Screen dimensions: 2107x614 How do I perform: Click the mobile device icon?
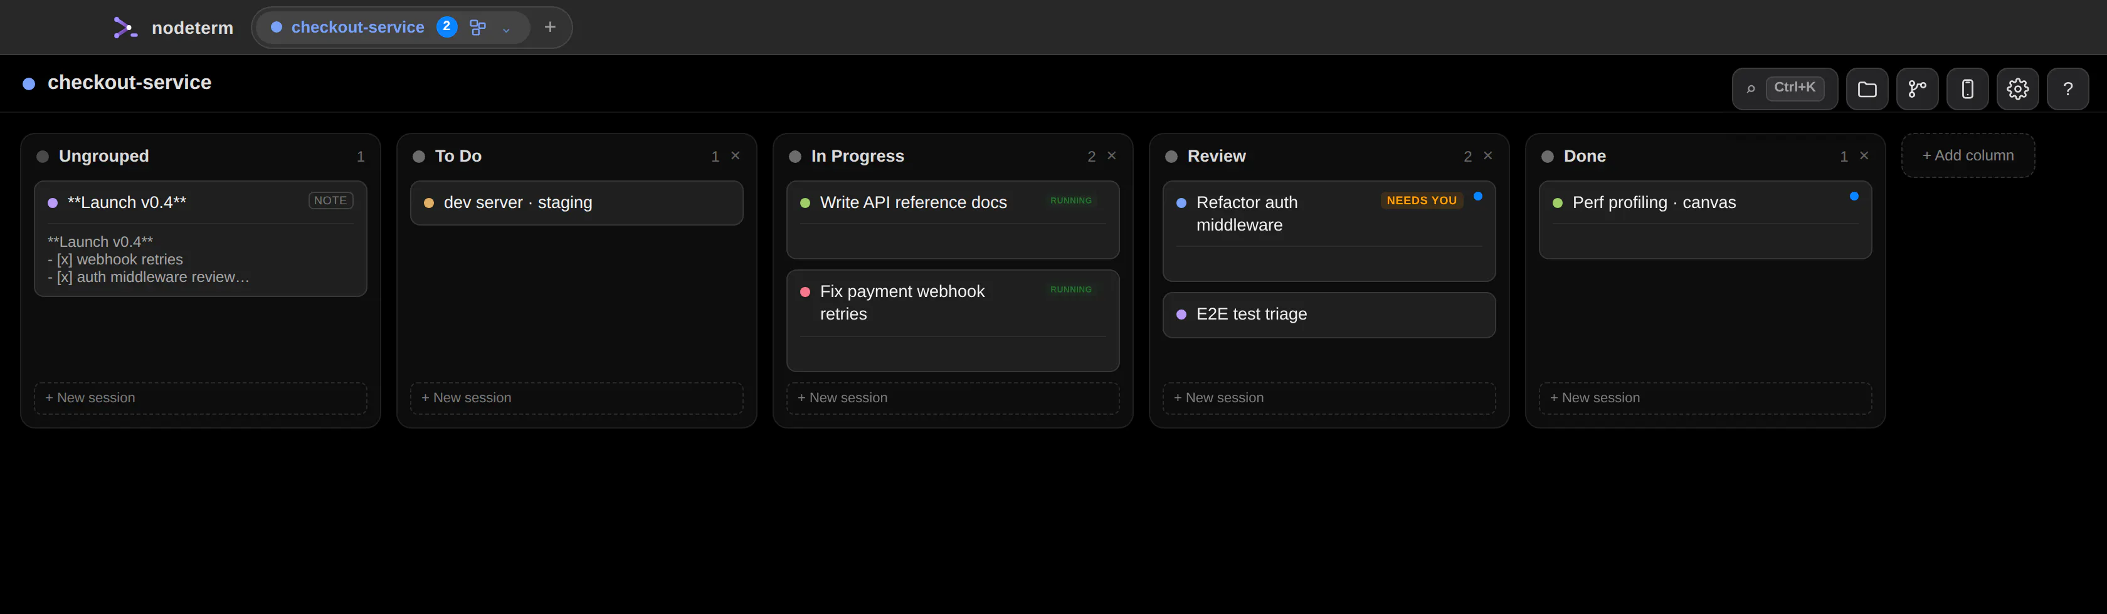pos(1967,88)
